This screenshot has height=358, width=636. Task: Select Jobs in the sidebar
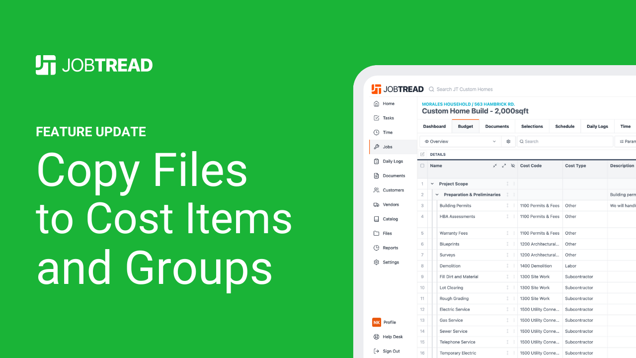tap(387, 147)
